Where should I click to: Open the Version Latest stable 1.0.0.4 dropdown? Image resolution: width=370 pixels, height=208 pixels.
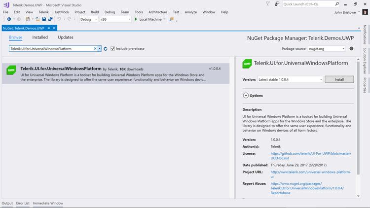290,79
